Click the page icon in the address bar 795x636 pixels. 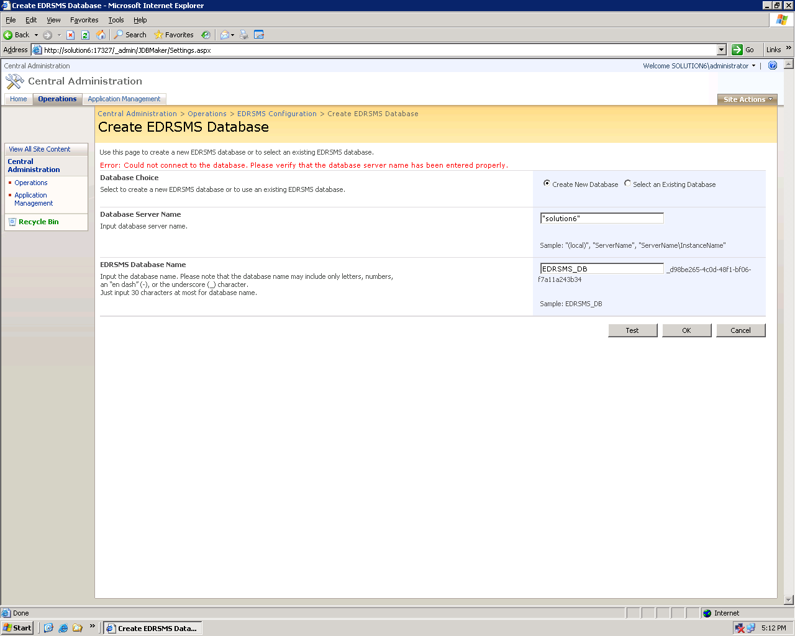pos(37,50)
